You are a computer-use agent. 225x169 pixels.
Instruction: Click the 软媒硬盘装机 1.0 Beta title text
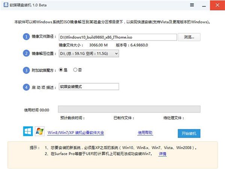click(28, 5)
